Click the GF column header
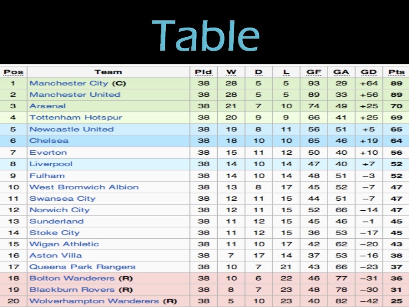The image size is (409, 307). [314, 72]
